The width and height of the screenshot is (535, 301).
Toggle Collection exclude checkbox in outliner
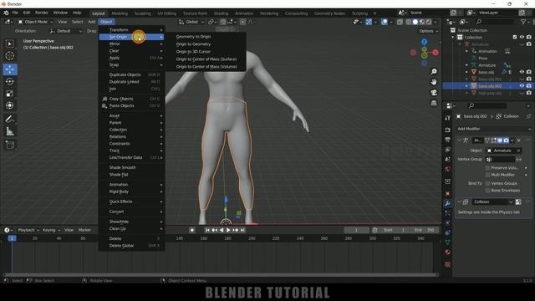pyautogui.click(x=515, y=37)
